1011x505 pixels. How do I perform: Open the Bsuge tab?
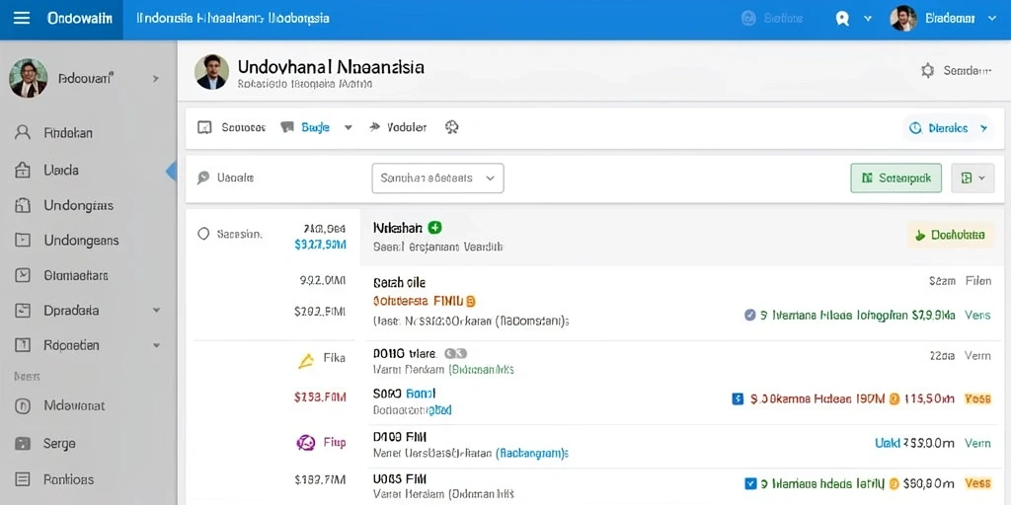tap(316, 127)
